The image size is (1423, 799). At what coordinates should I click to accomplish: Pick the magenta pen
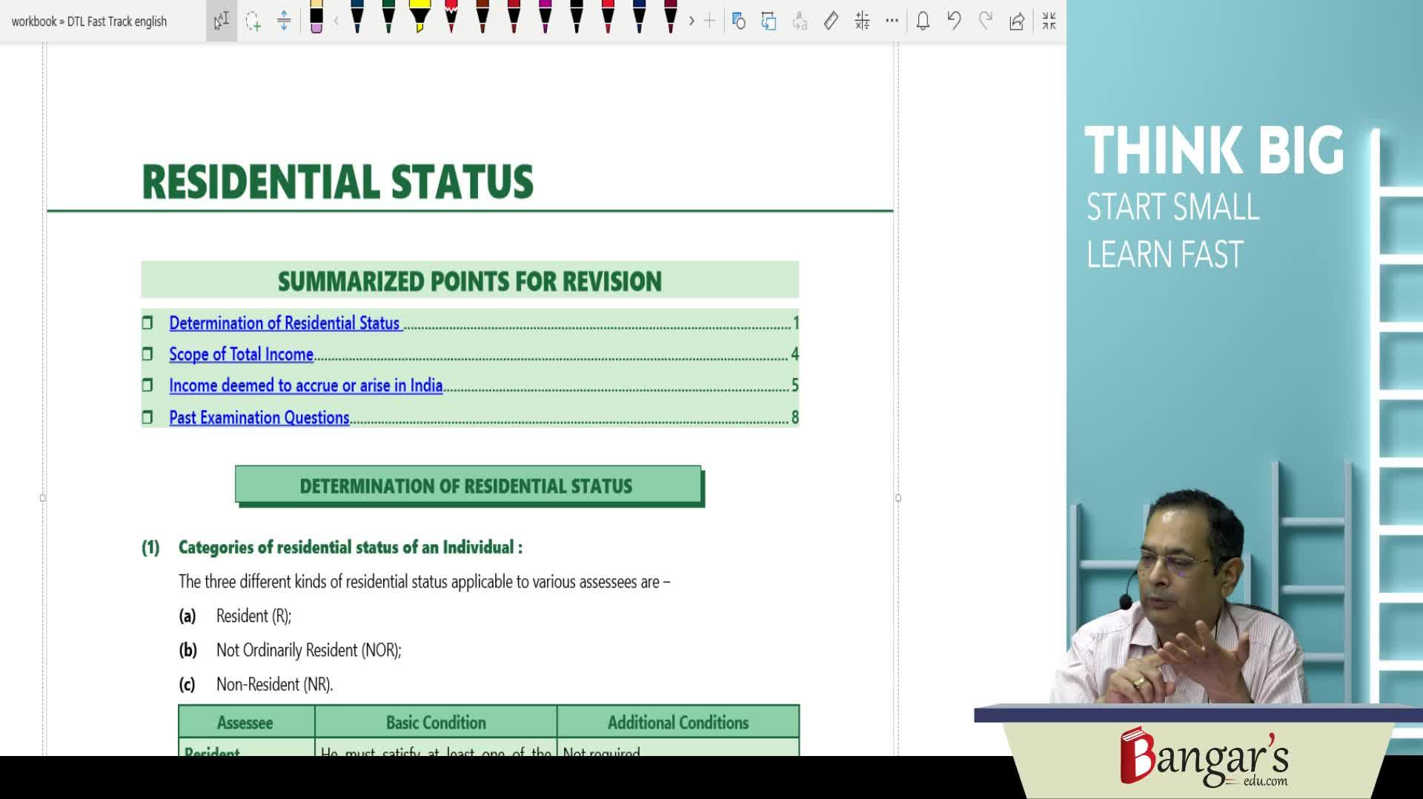click(x=545, y=18)
